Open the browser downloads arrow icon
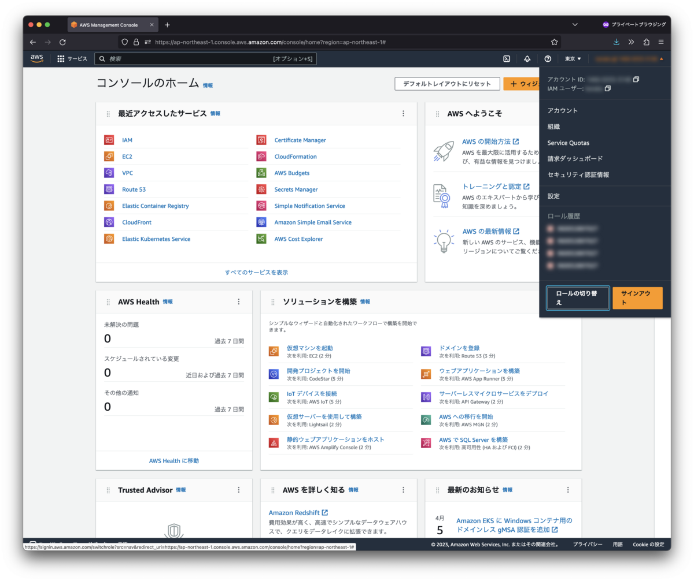 pos(617,42)
